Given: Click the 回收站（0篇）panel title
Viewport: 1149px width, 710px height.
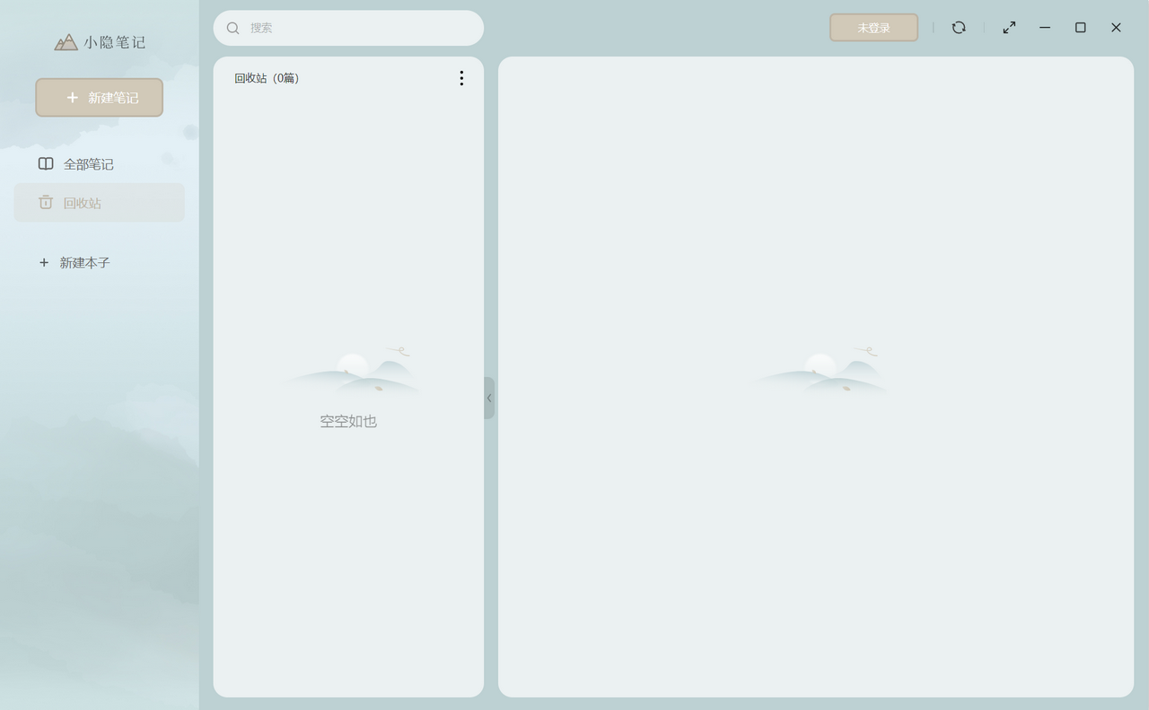Looking at the screenshot, I should point(268,78).
